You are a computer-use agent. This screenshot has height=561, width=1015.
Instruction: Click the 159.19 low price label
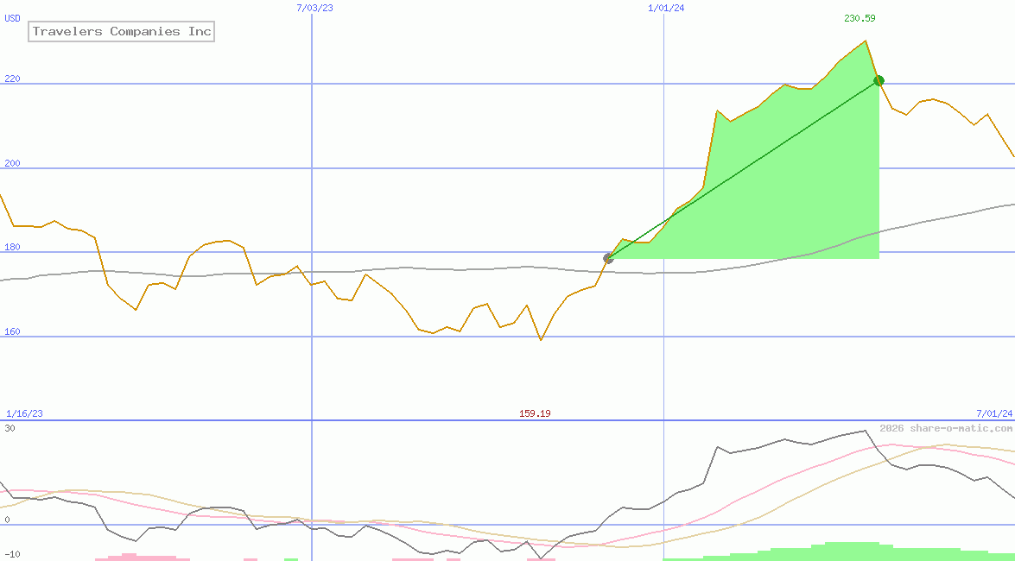535,413
